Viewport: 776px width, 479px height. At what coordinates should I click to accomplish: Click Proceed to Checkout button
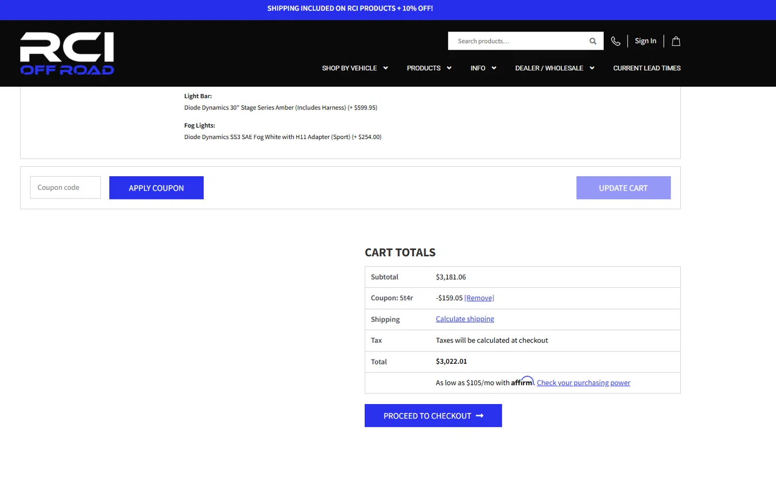pos(433,415)
